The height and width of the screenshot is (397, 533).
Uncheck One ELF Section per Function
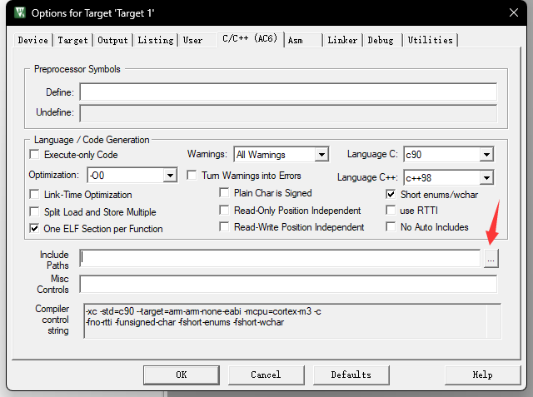coord(34,228)
